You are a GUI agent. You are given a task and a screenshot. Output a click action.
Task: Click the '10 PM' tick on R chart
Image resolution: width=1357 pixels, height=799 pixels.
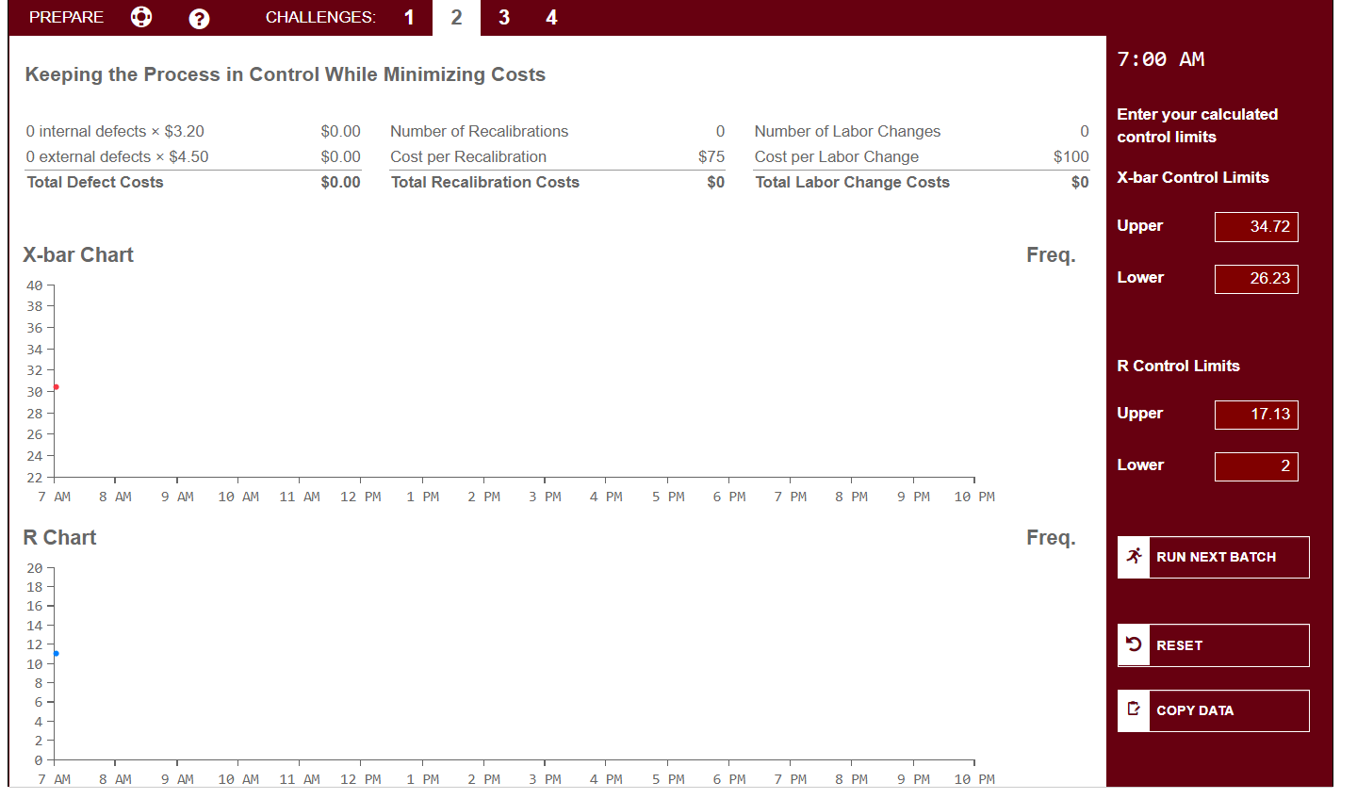point(974,779)
